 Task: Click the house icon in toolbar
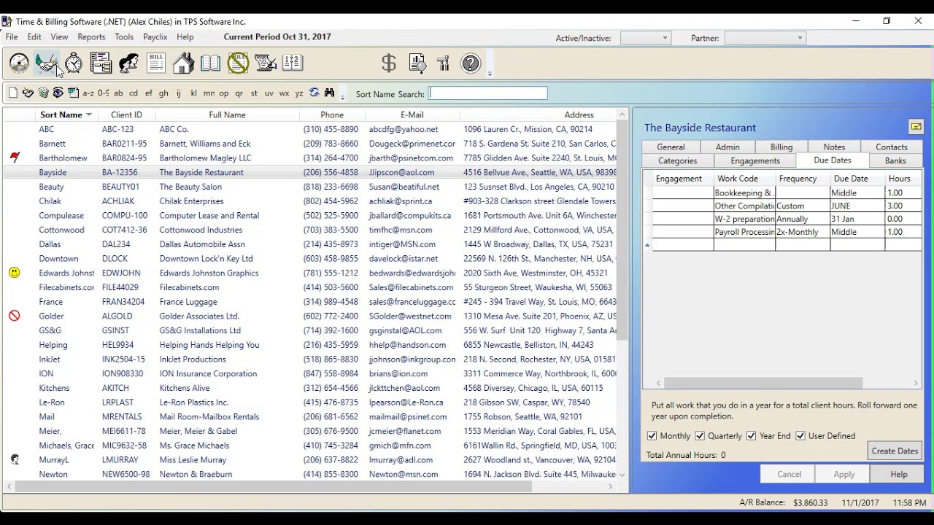coord(183,63)
